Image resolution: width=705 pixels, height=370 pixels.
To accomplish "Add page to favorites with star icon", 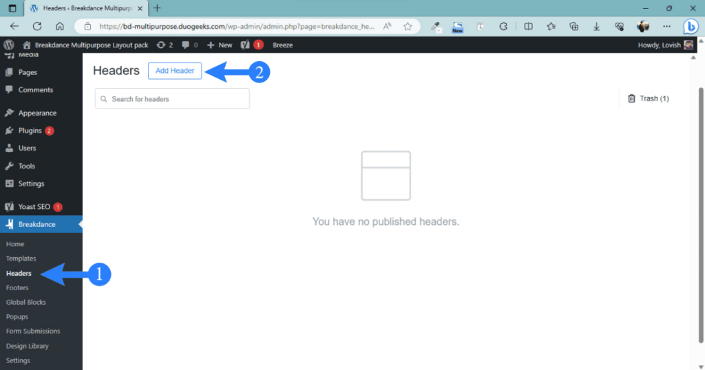I will point(408,27).
